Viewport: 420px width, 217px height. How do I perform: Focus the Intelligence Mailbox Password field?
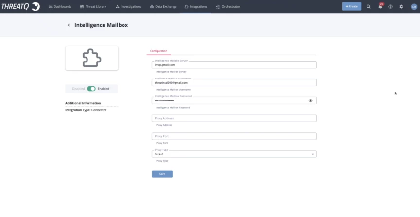coord(234,101)
